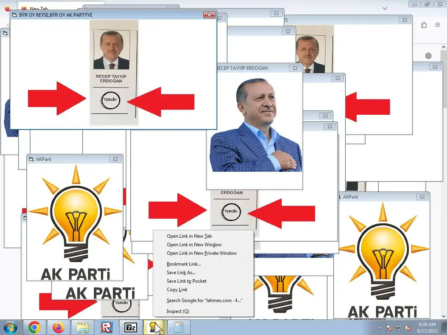Open Windows Explorer from the taskbar

coord(83,328)
